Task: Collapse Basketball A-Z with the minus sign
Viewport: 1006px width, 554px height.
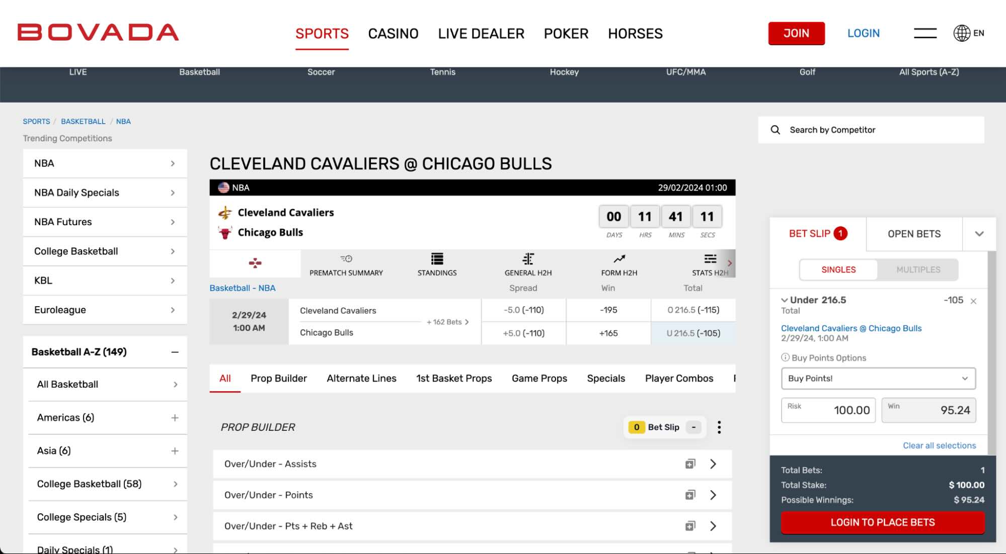Action: (174, 352)
